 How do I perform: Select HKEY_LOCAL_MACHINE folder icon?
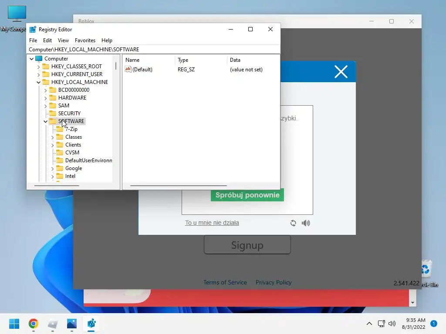click(45, 82)
